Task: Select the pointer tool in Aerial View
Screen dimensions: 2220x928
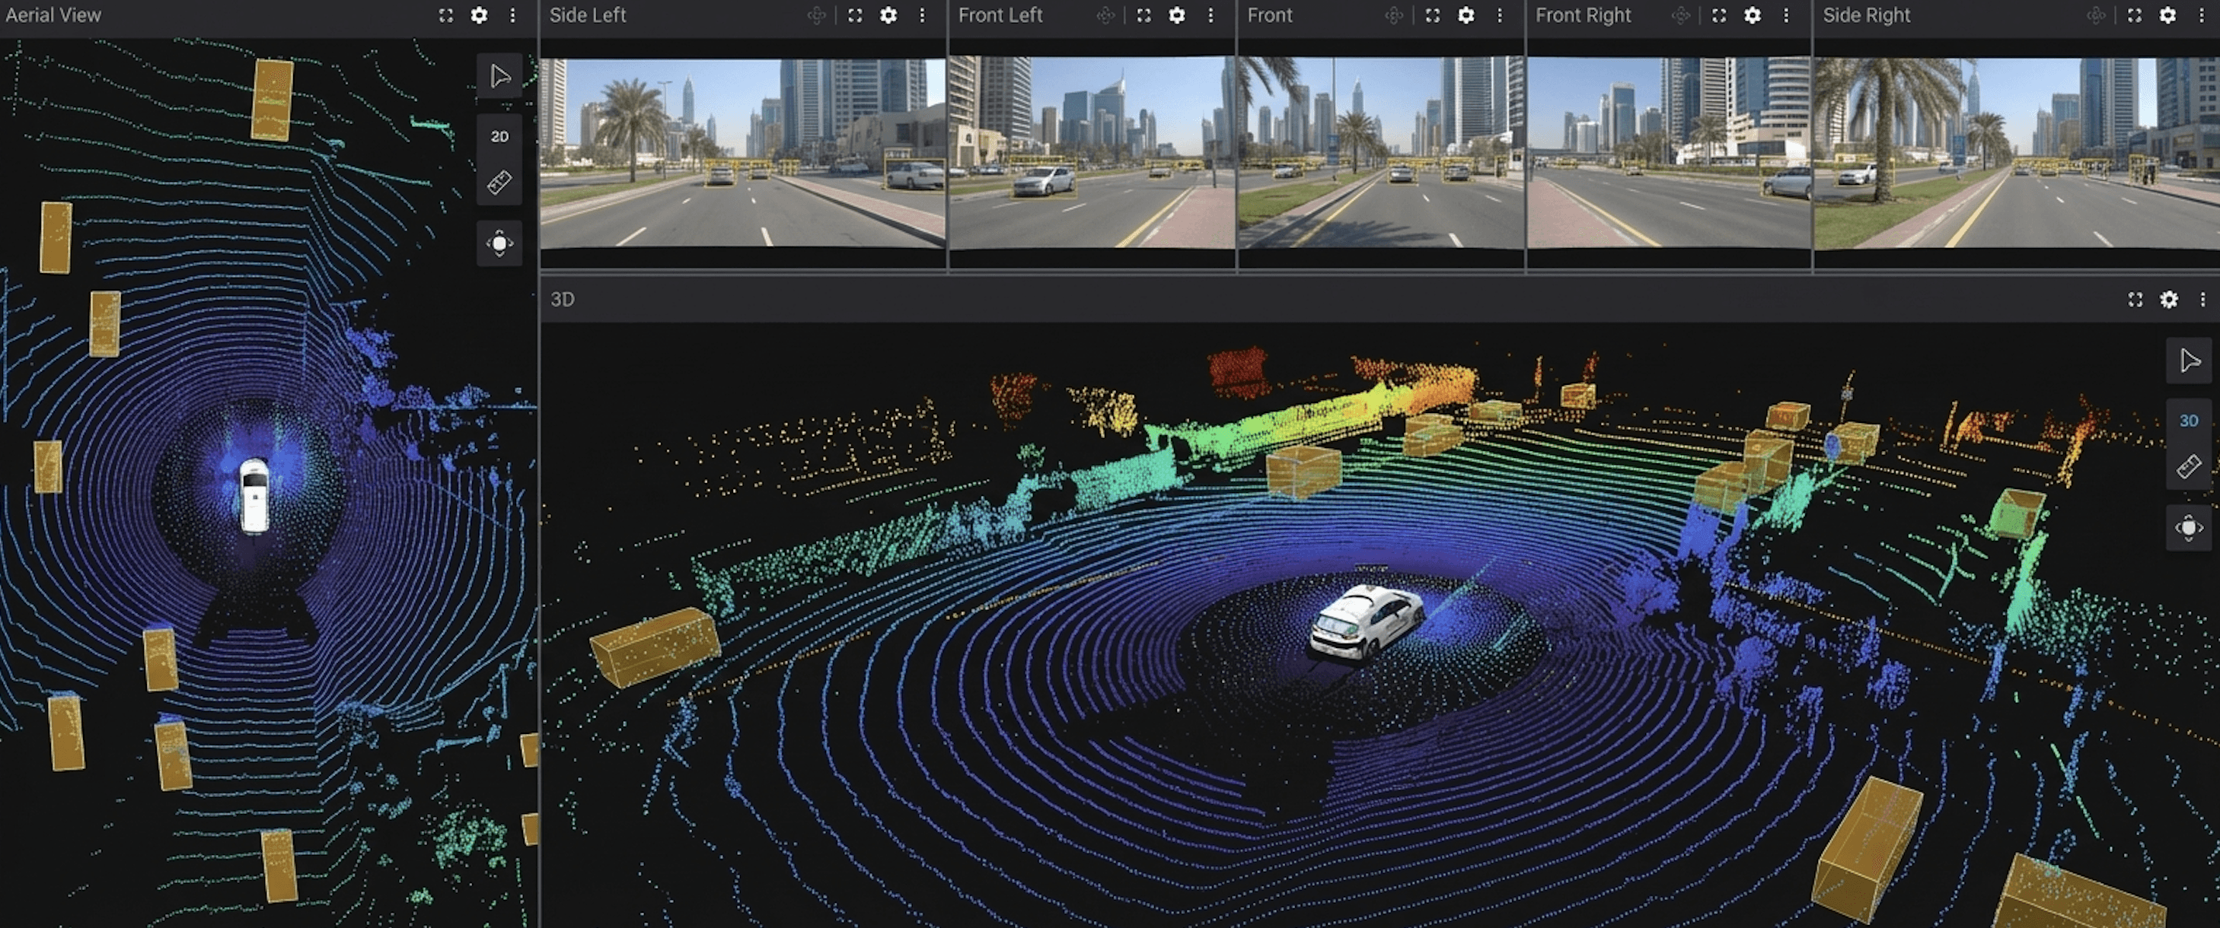Action: tap(500, 77)
